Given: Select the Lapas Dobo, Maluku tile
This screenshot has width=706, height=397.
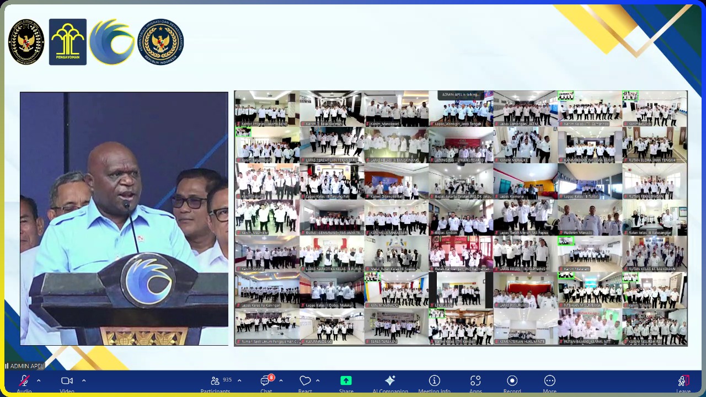Looking at the screenshot, I should (x=331, y=291).
